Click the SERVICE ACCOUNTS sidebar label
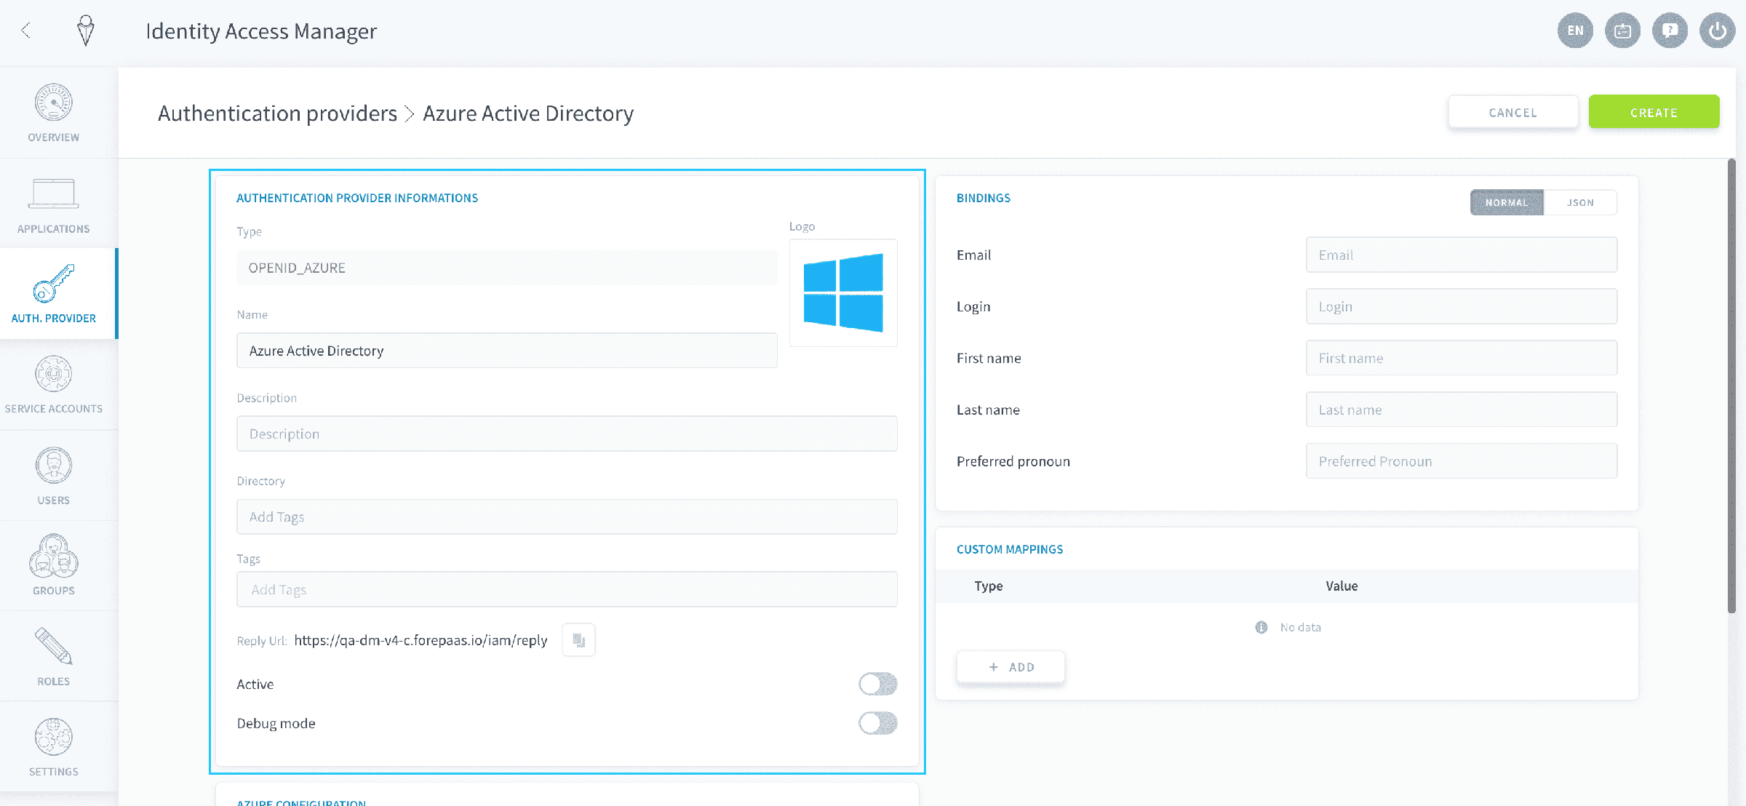Screen dimensions: 1746x806 tap(54, 409)
